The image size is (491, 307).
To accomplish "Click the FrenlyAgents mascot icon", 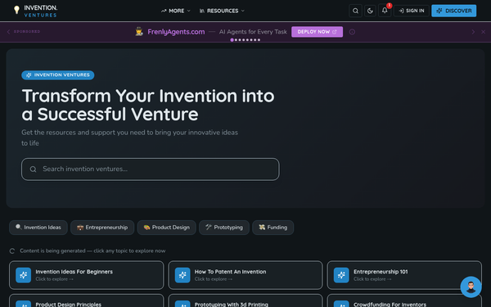I will tap(139, 32).
